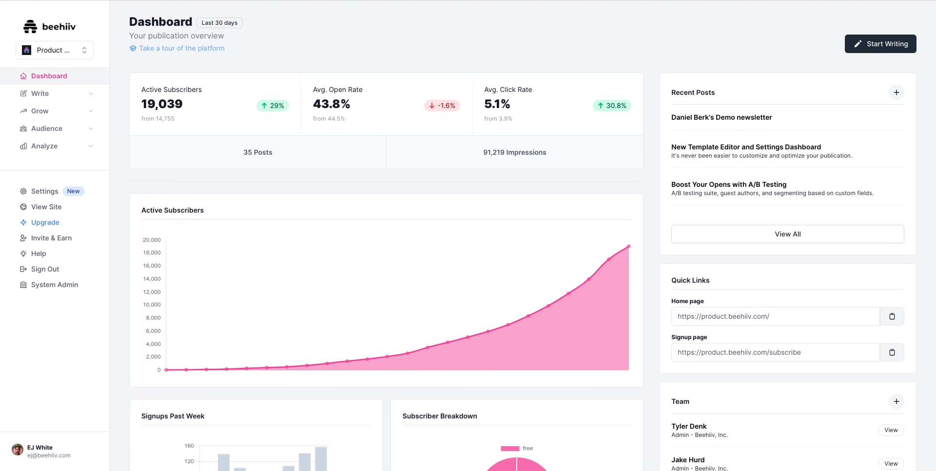Click the Home page URL field
Viewport: 936px width, 471px height.
point(776,316)
